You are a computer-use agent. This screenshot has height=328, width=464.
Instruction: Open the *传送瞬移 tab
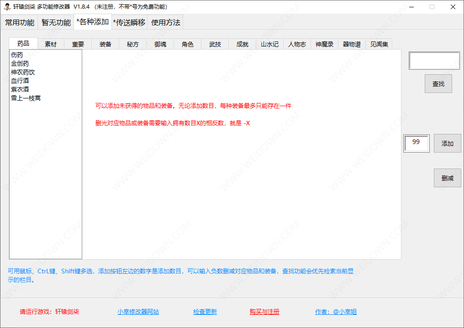(129, 22)
